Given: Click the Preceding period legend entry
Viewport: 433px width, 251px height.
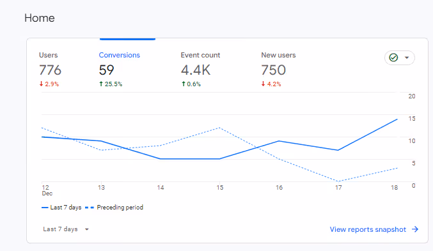Looking at the screenshot, I should pos(114,208).
